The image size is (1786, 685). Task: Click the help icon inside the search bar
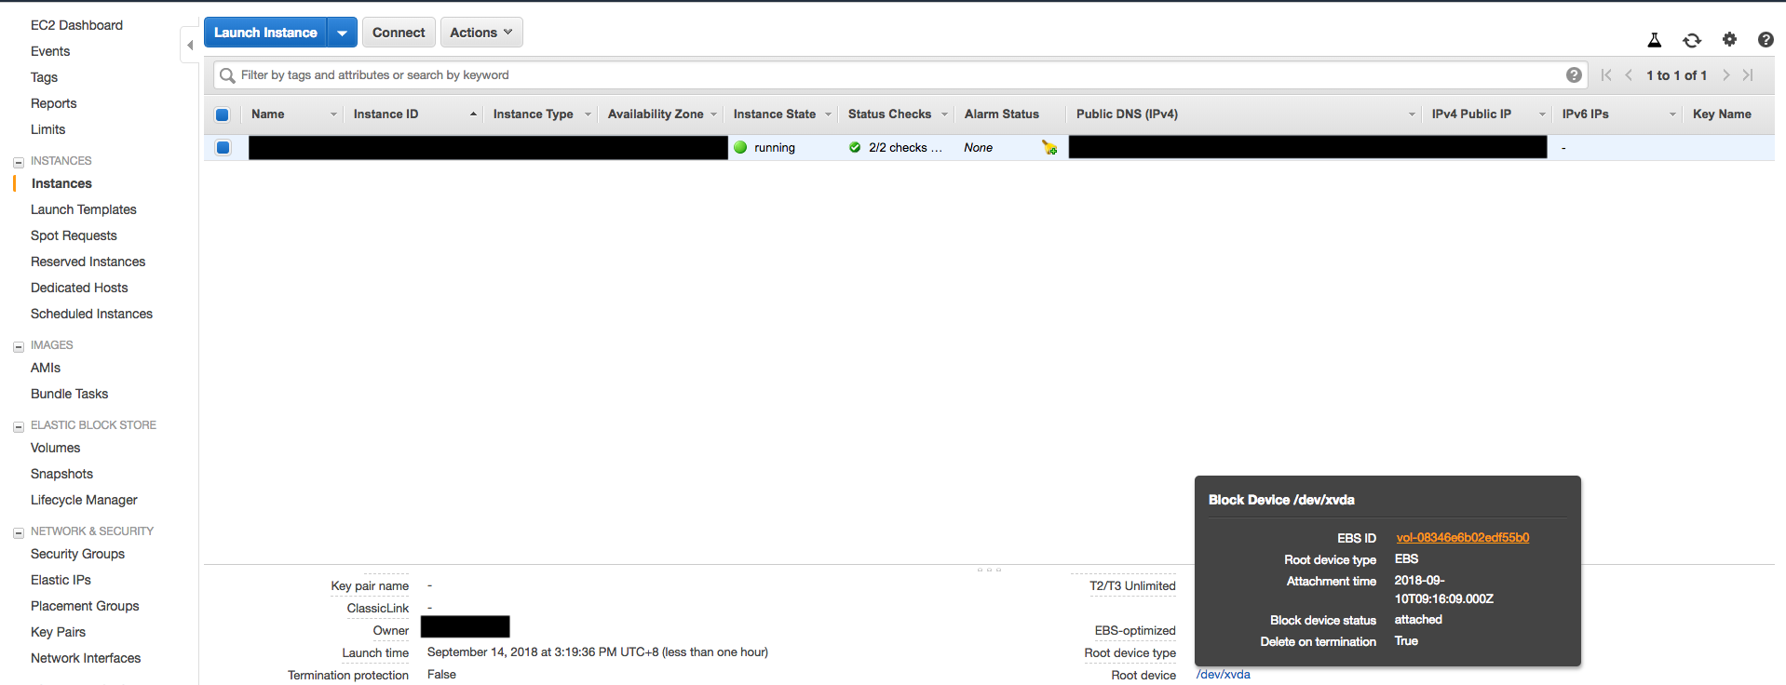(x=1574, y=75)
